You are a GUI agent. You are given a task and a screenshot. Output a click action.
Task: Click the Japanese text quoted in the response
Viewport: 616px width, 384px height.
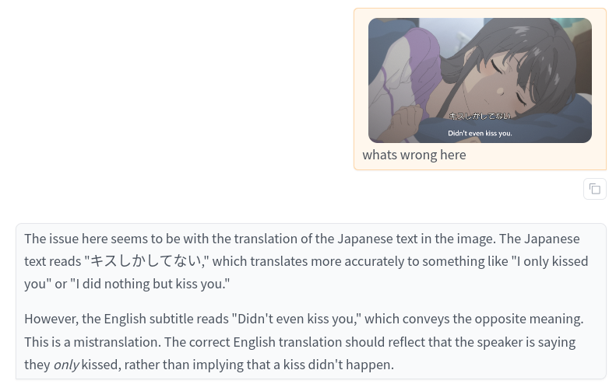(146, 261)
